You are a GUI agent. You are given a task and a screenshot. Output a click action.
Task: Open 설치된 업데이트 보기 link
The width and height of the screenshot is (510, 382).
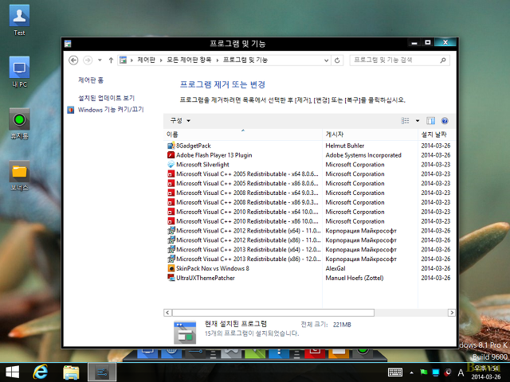point(106,98)
